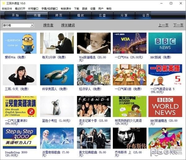The height and width of the screenshot is (160, 186).
Task: Open the baby reading VOA报道精选 thumbnail
Action: click(x=94, y=43)
